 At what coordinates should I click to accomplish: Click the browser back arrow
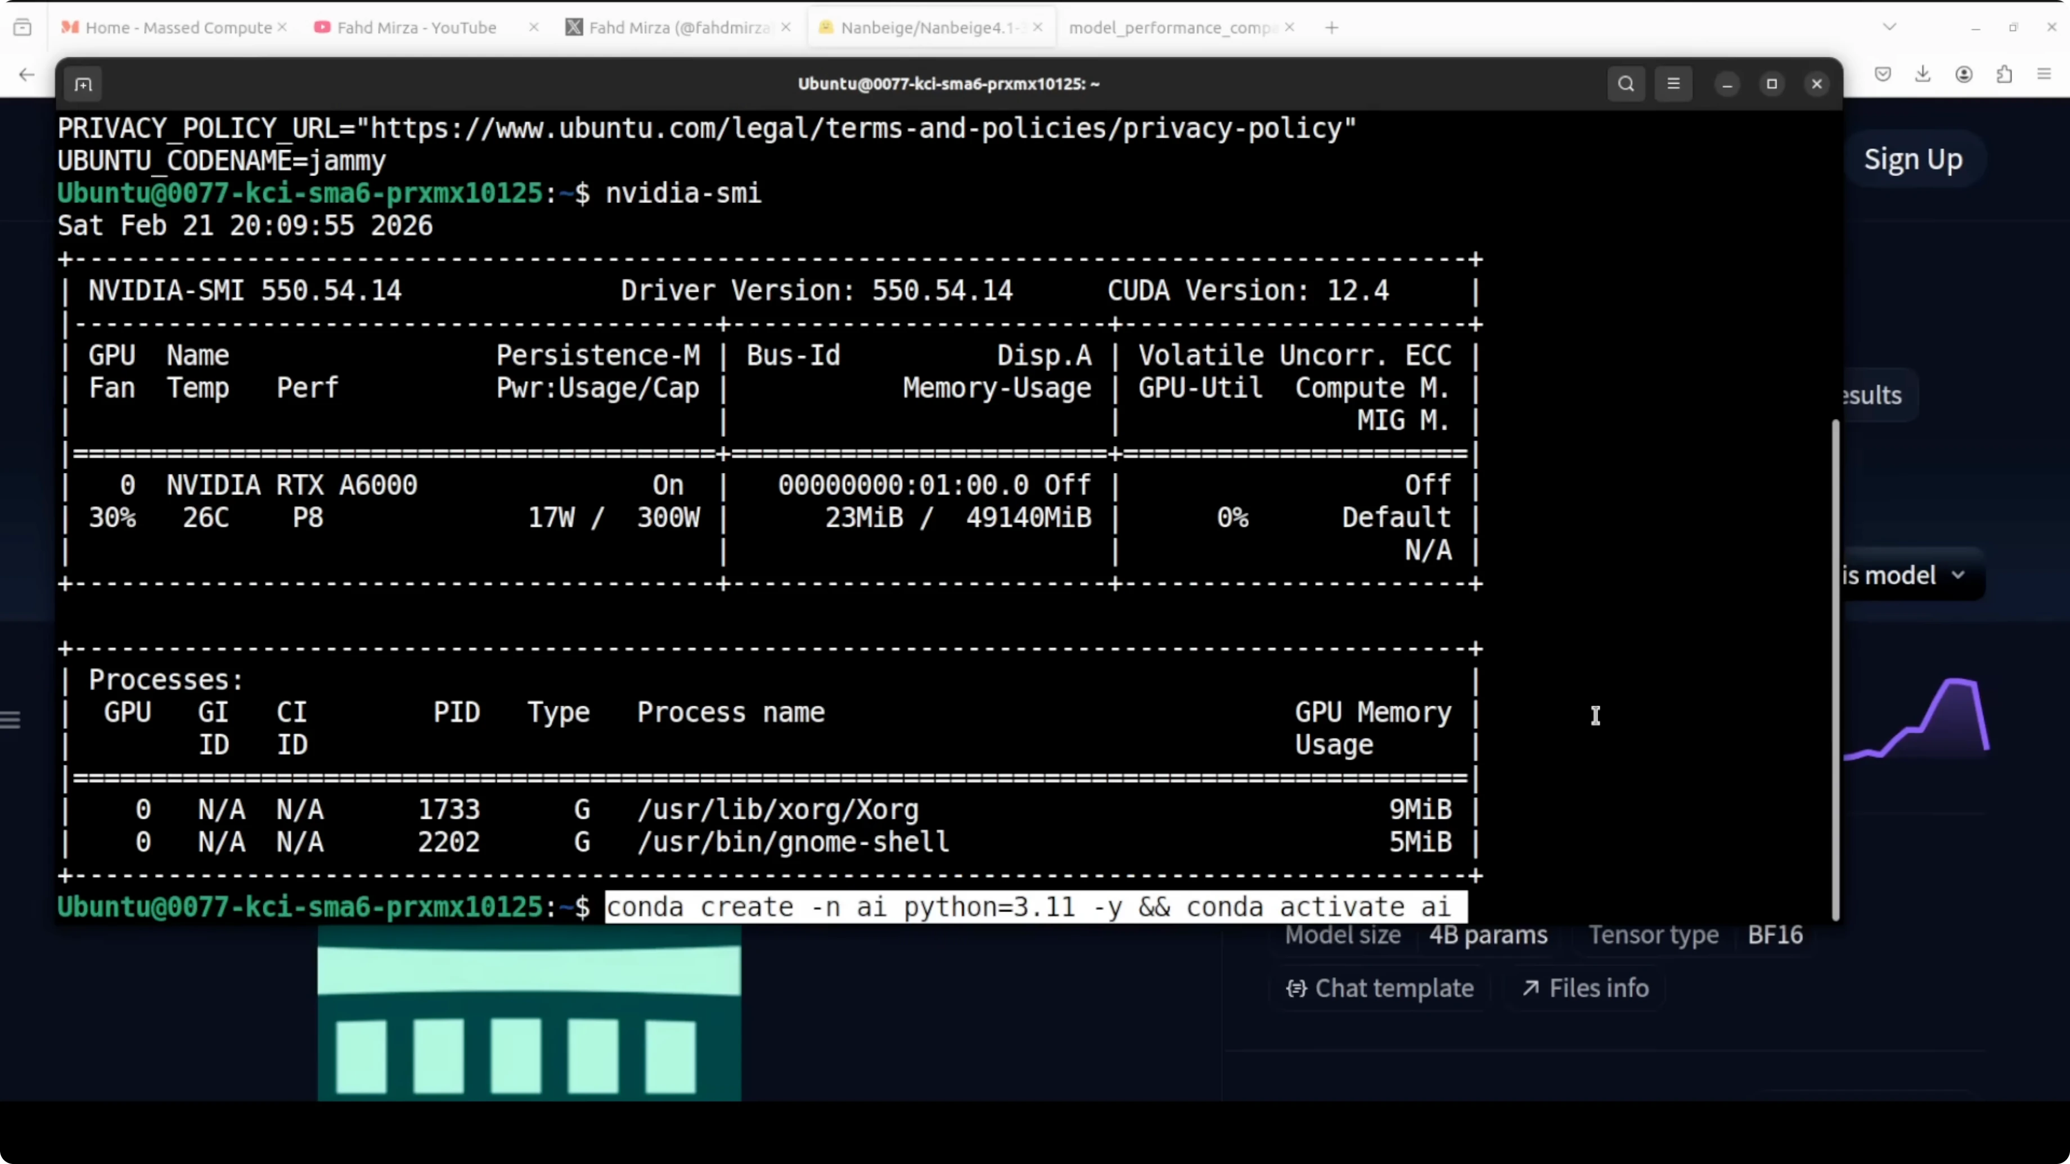[26, 75]
